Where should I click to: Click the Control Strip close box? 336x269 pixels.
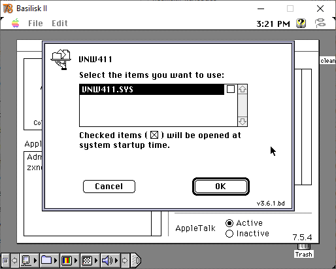(6, 260)
